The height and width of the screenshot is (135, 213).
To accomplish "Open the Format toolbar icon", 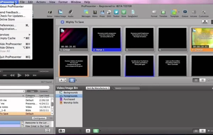I will click(x=154, y=13).
